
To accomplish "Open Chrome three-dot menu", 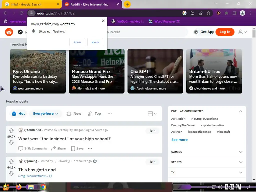I will coord(250,13).
